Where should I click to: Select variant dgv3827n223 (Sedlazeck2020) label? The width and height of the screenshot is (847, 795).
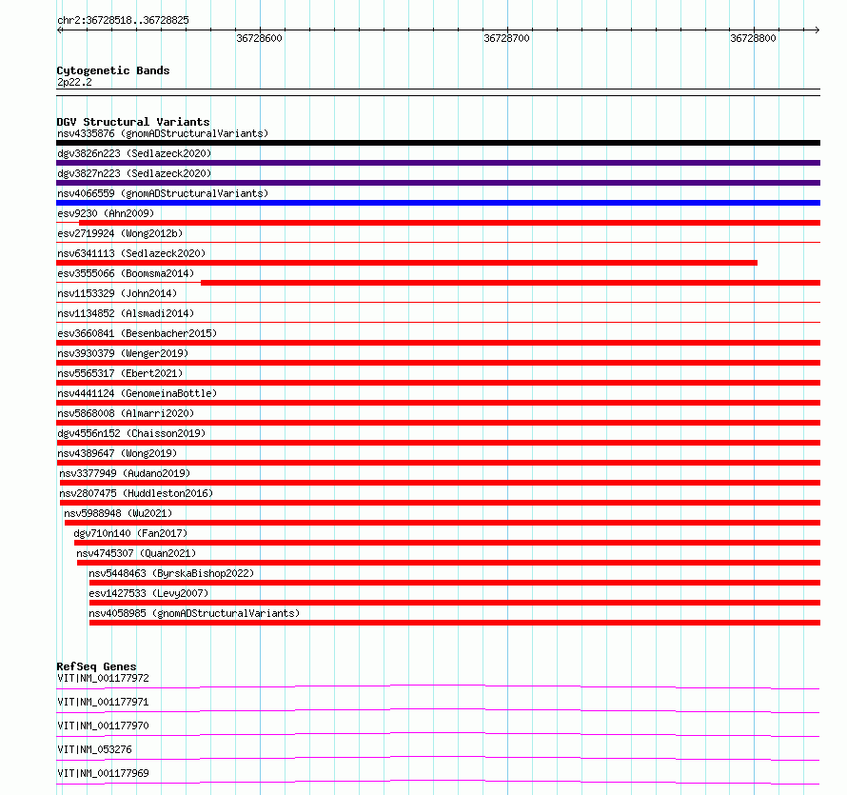pyautogui.click(x=134, y=173)
